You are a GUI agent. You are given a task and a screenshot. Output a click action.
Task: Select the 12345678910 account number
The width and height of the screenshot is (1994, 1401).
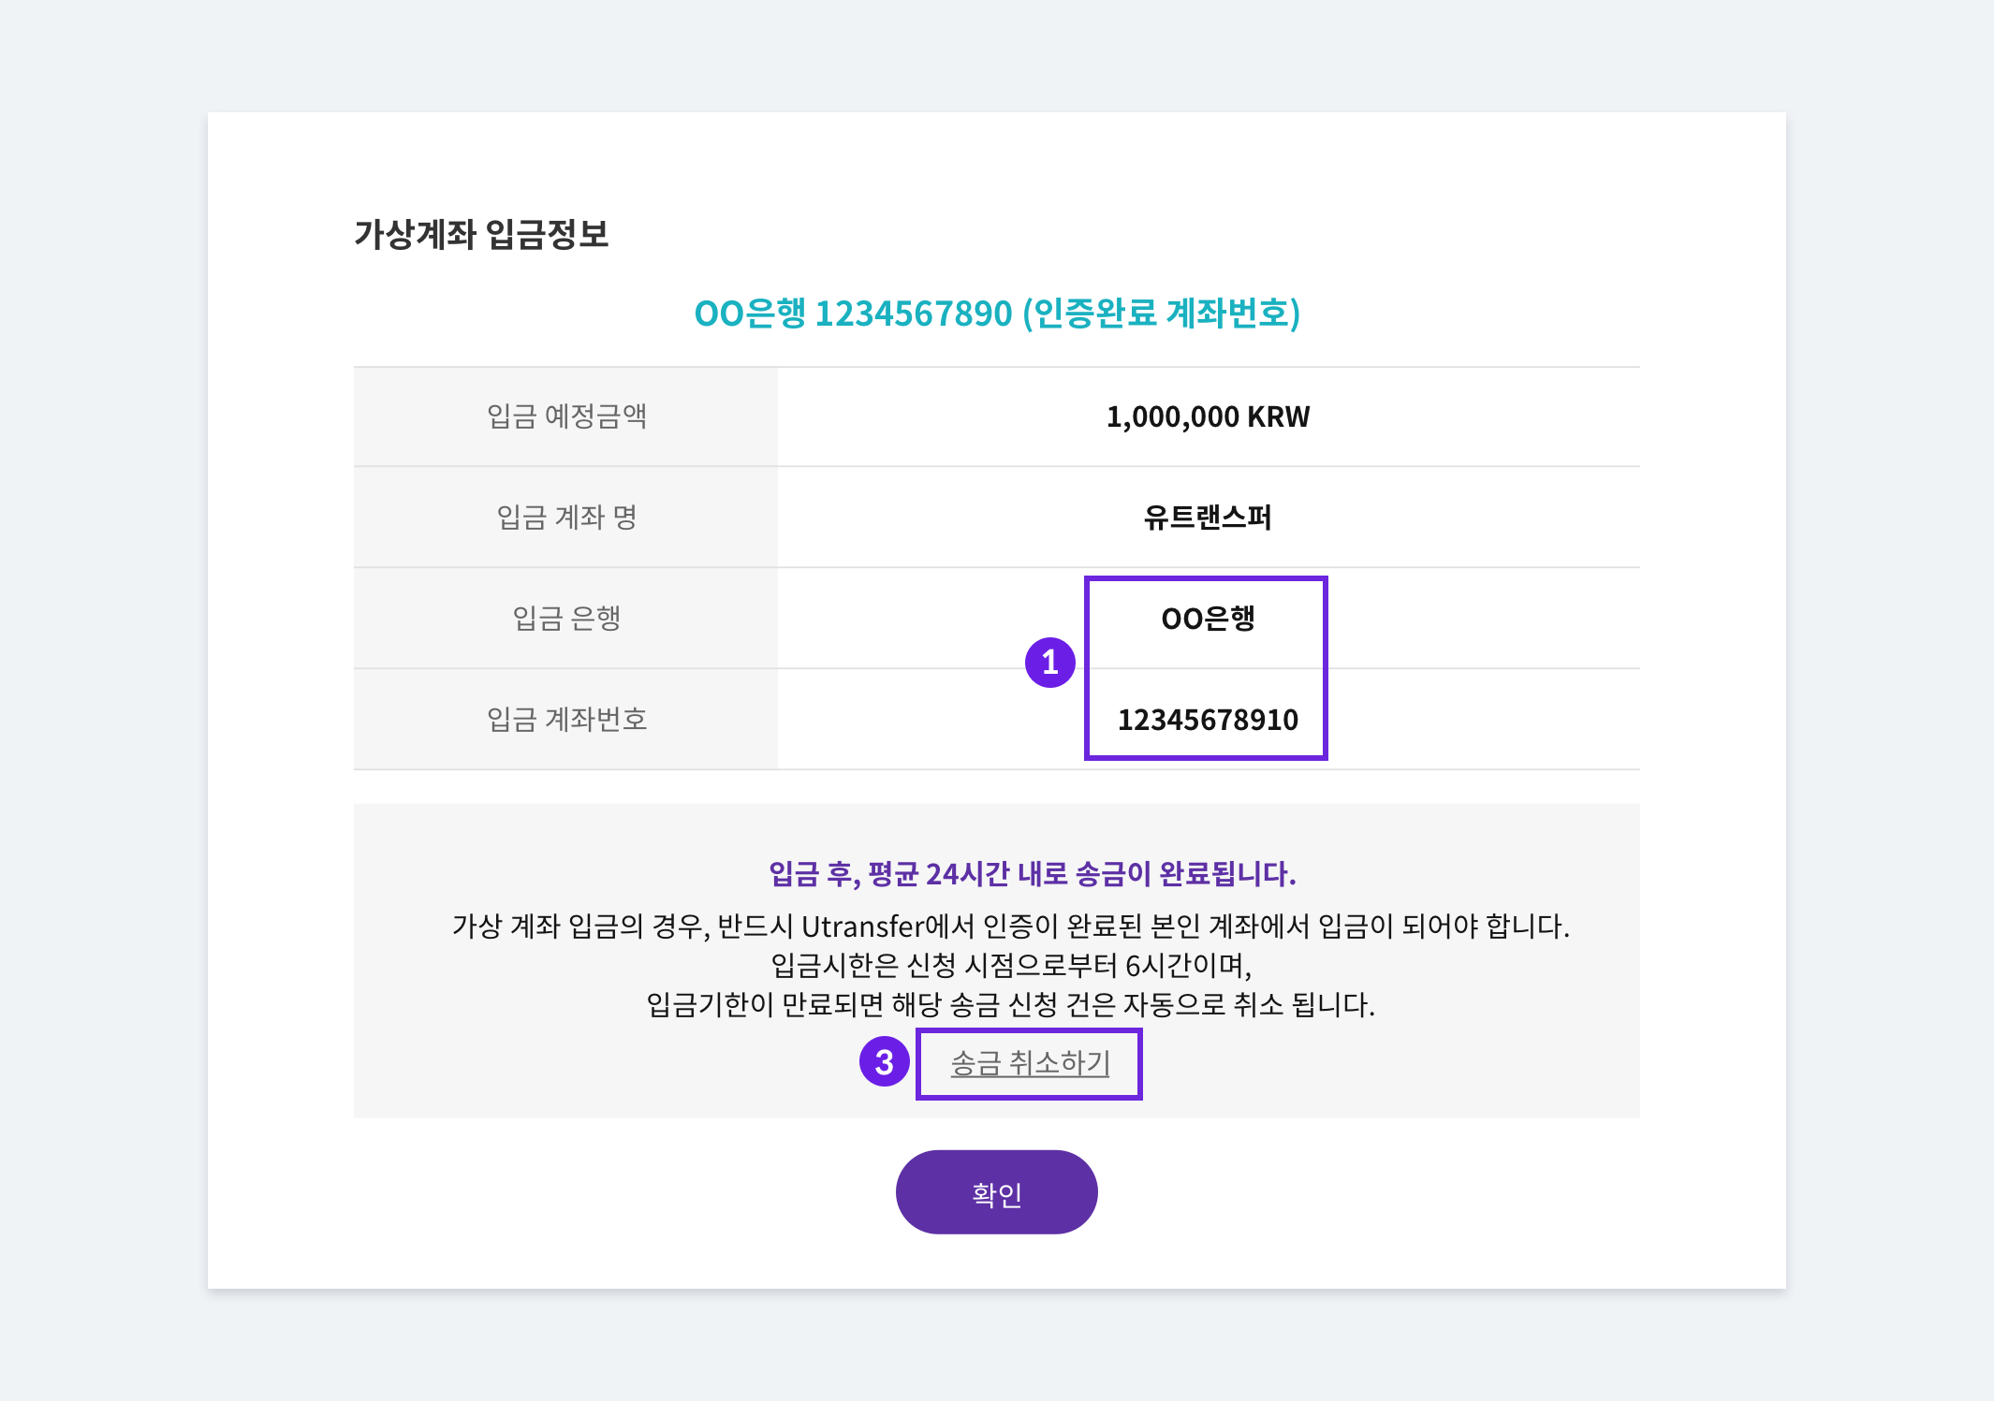[x=1206, y=720]
